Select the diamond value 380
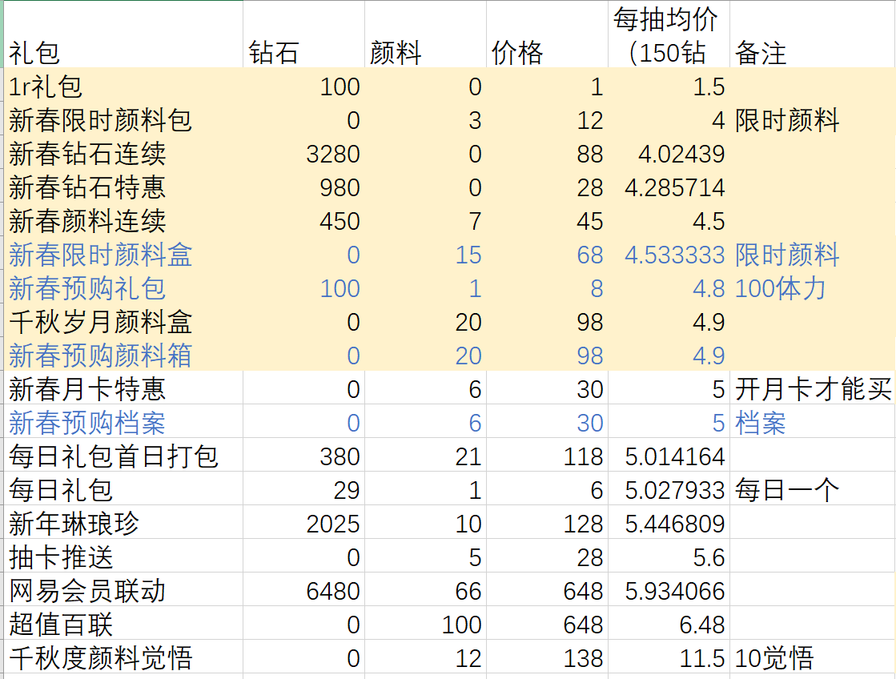The image size is (896, 679). (x=340, y=457)
